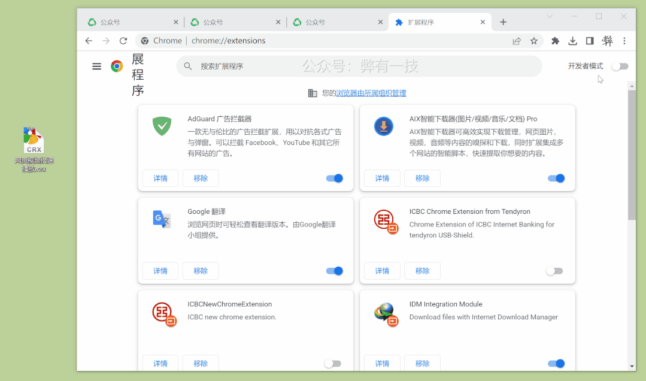
Task: Click the Google Translate extension icon
Action: tap(162, 219)
